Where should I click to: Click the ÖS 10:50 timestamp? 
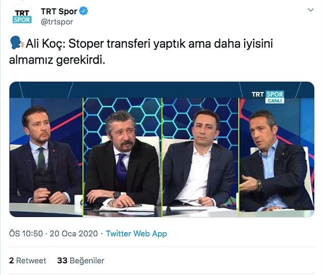coord(26,234)
